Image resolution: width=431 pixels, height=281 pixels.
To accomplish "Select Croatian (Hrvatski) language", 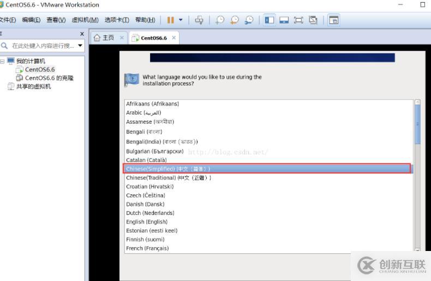I will coord(268,187).
